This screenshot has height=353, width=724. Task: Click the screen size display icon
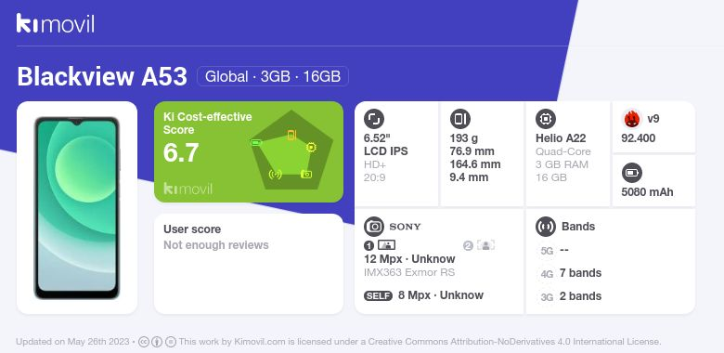pyautogui.click(x=373, y=119)
